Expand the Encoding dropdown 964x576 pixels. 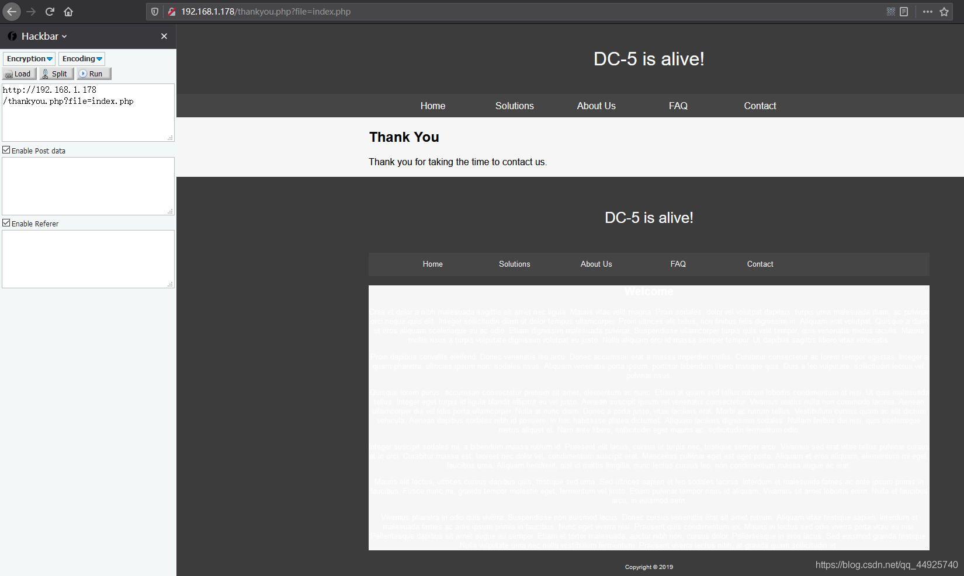coord(82,58)
